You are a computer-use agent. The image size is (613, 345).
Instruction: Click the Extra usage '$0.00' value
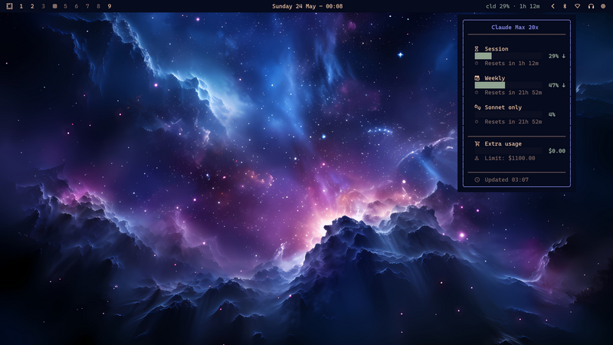(x=557, y=151)
